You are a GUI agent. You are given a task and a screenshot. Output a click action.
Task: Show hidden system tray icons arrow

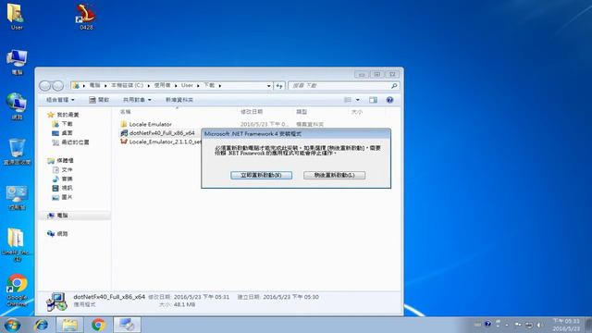pyautogui.click(x=507, y=325)
